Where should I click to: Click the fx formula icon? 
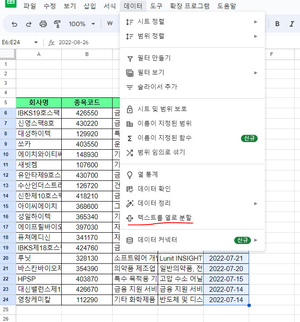(x=51, y=43)
